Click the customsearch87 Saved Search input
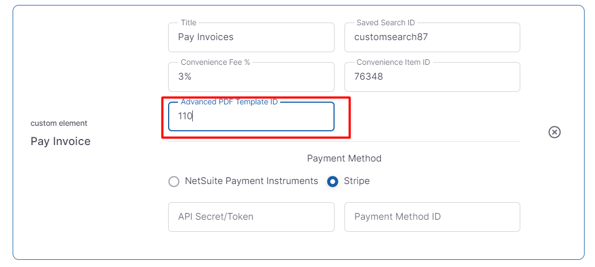 click(432, 37)
